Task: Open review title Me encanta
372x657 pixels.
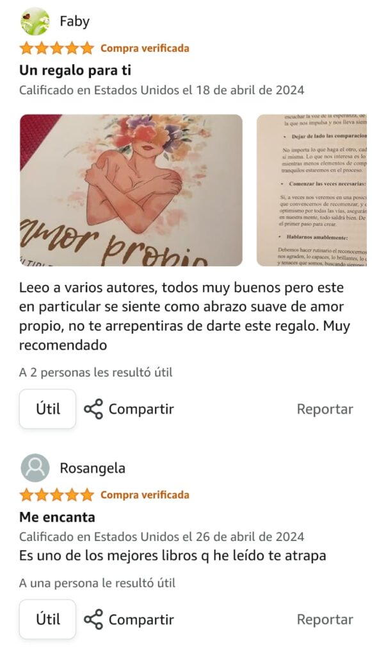Action: 57,517
